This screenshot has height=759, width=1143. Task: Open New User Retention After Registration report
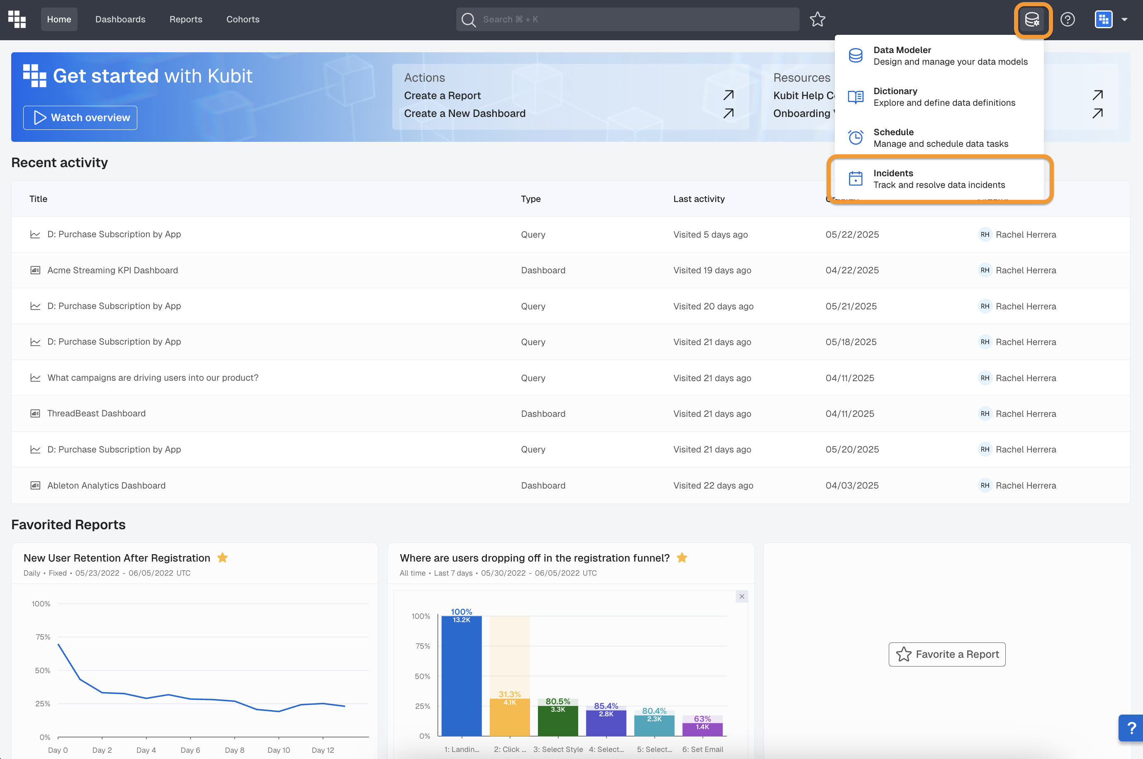117,558
